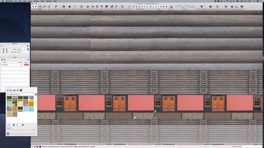Open the Camera menu
This screenshot has height=148, width=264.
36,1
